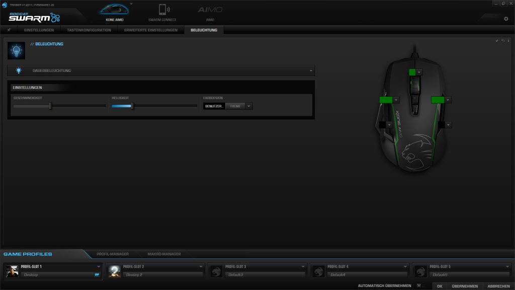
Task: Click the Destiny 2 profile name field
Action: [x=163, y=274]
